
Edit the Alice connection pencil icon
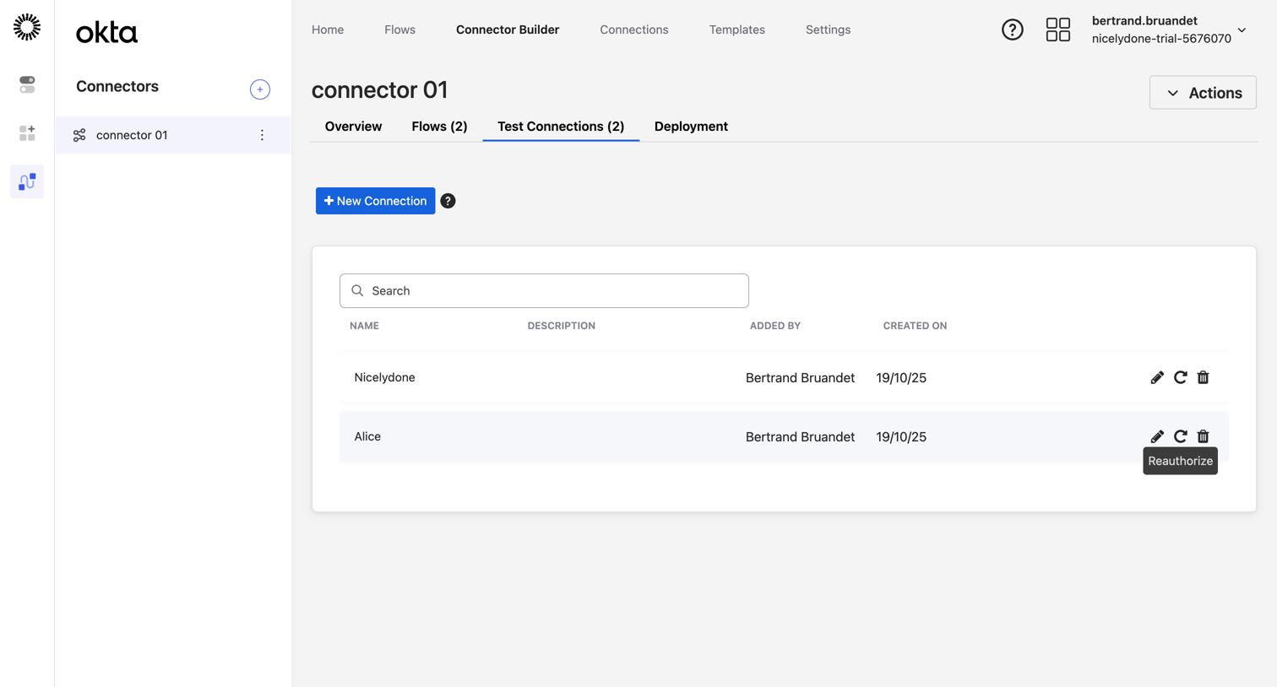[1157, 436]
